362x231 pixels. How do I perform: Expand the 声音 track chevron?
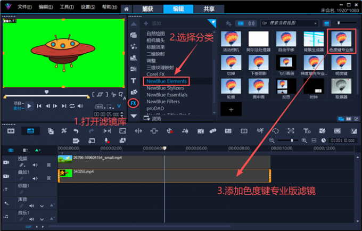tap(42, 206)
